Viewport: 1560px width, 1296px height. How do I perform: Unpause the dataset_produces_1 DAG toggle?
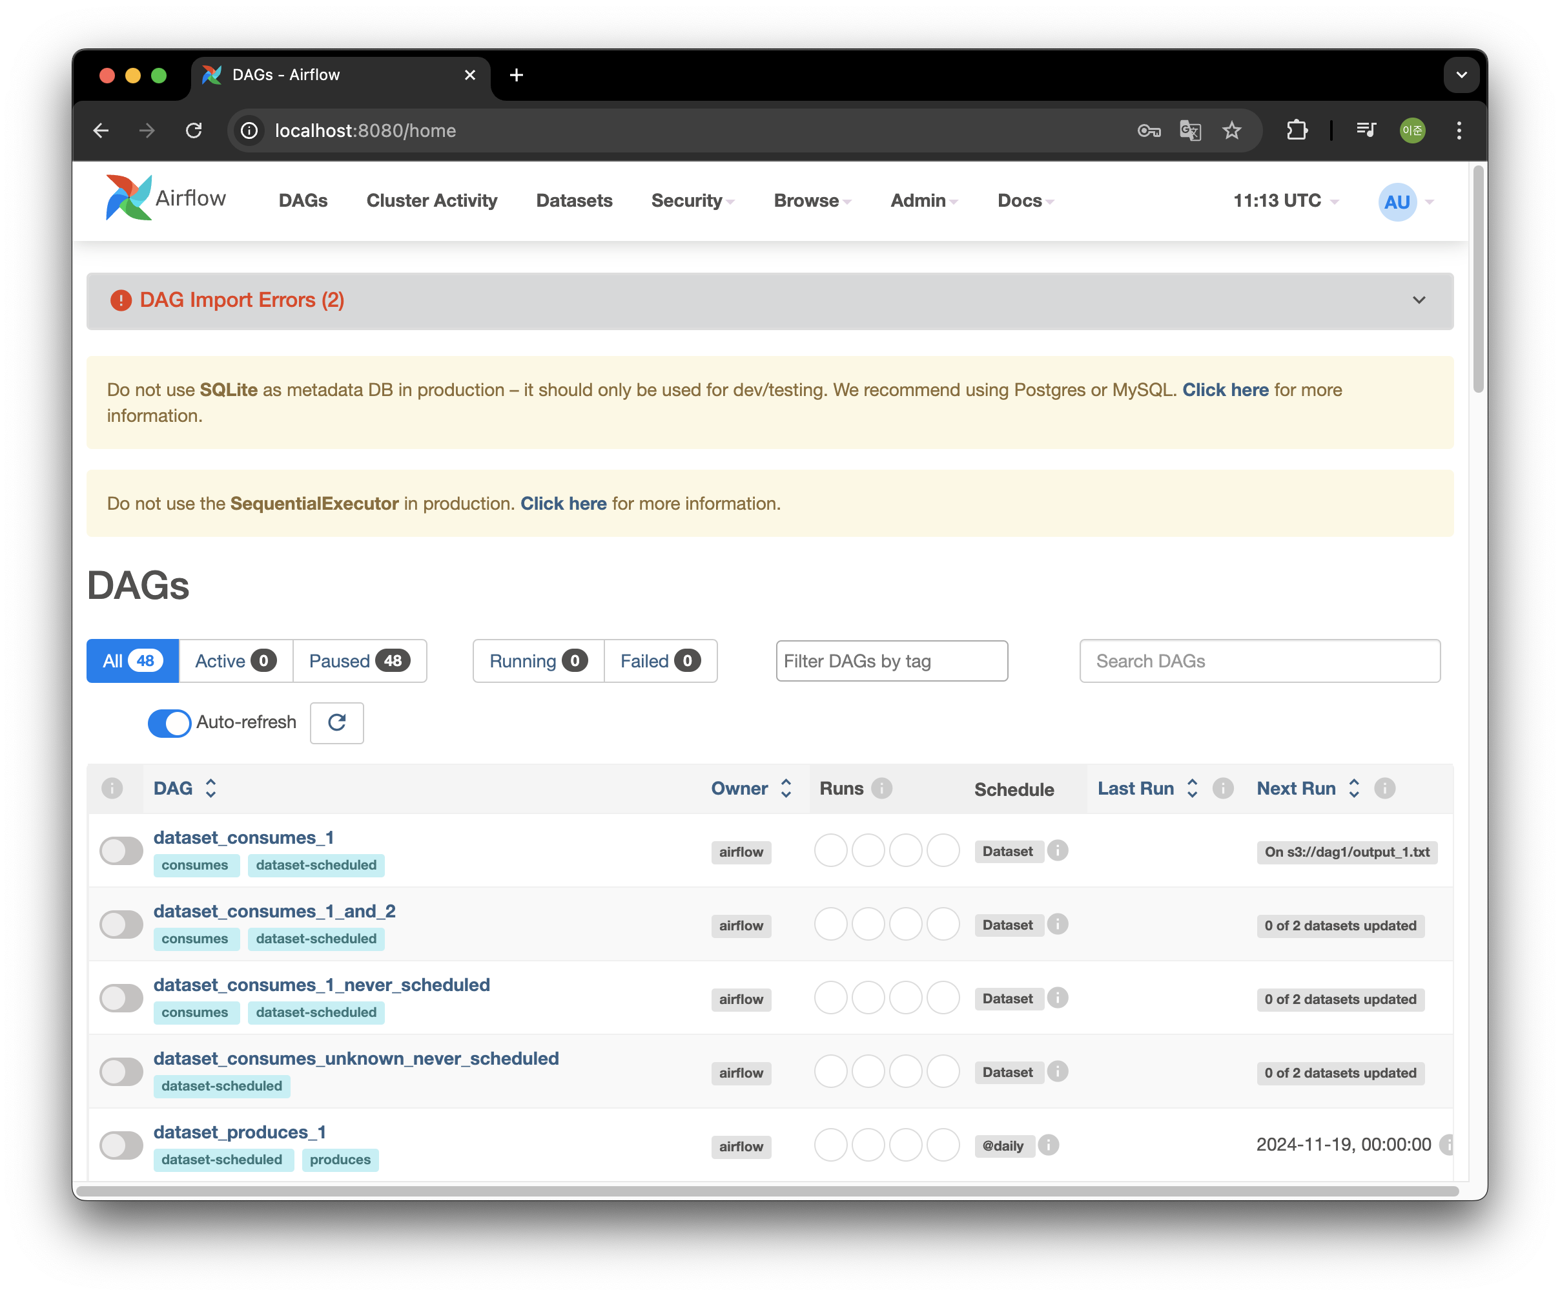click(121, 1145)
